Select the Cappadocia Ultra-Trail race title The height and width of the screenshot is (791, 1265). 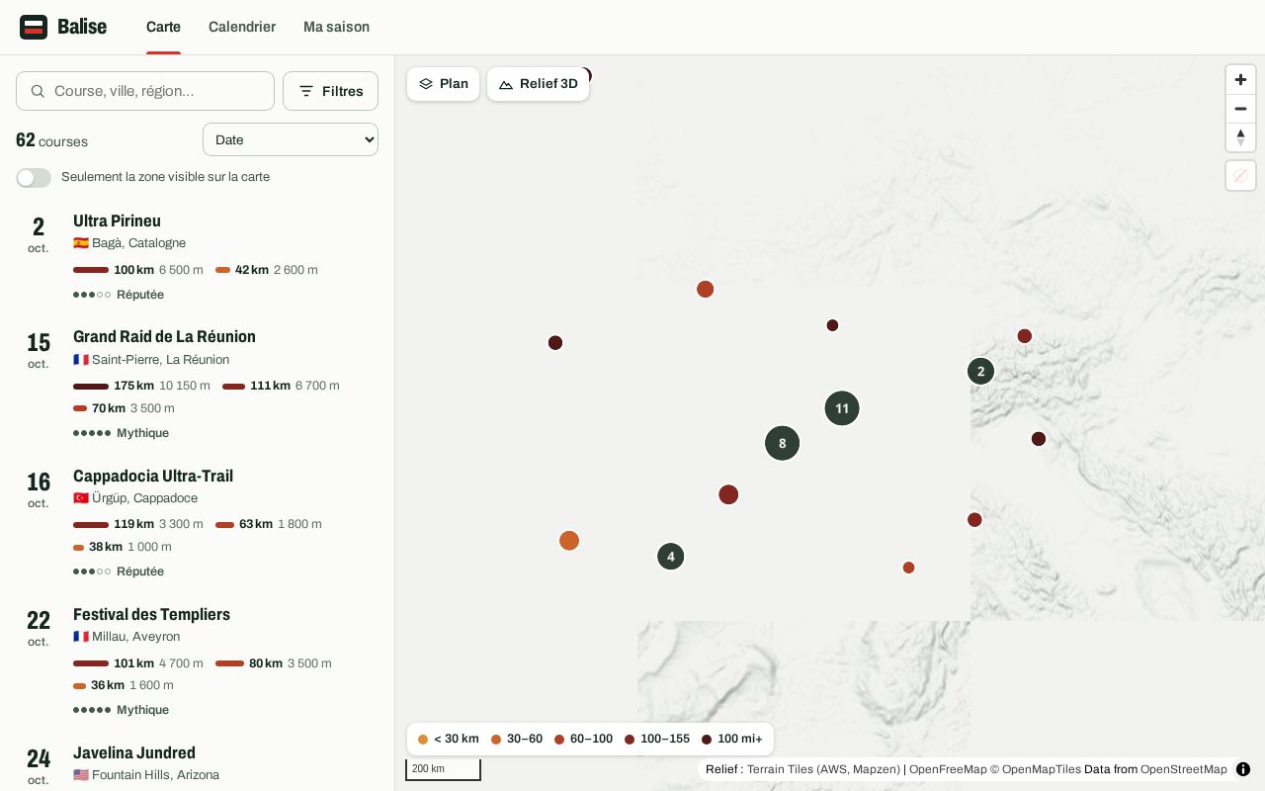[x=153, y=477]
